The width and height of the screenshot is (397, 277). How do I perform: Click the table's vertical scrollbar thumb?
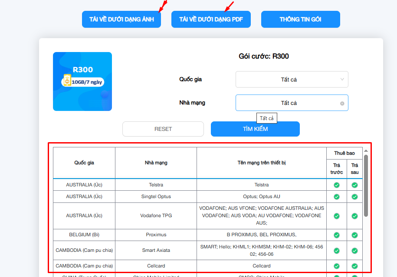(x=366, y=186)
